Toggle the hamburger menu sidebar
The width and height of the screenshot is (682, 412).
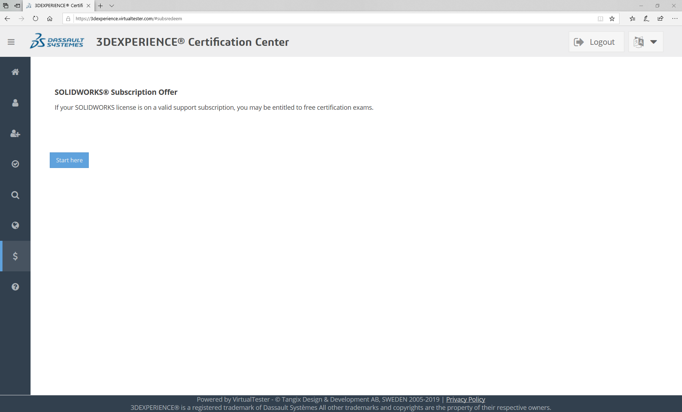[11, 42]
